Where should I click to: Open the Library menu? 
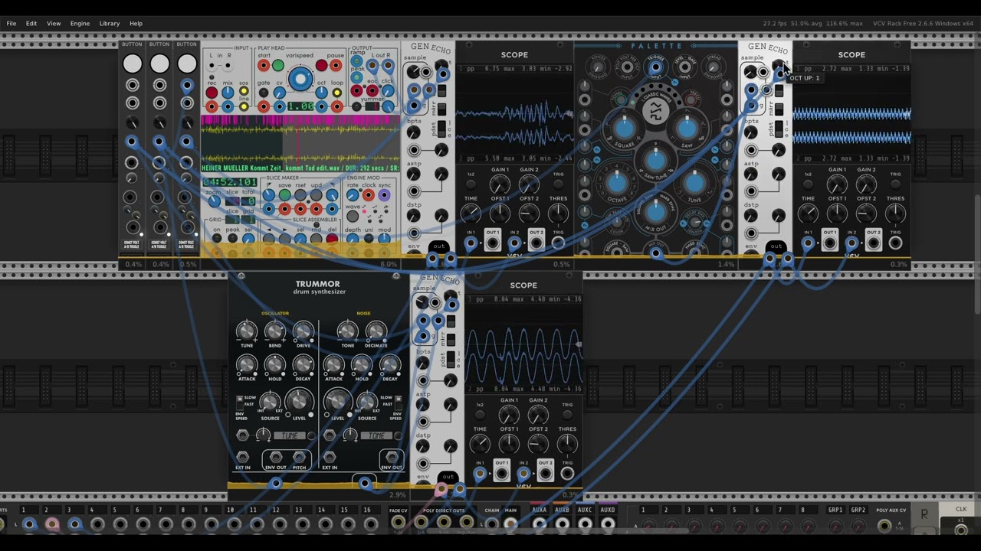(x=110, y=24)
